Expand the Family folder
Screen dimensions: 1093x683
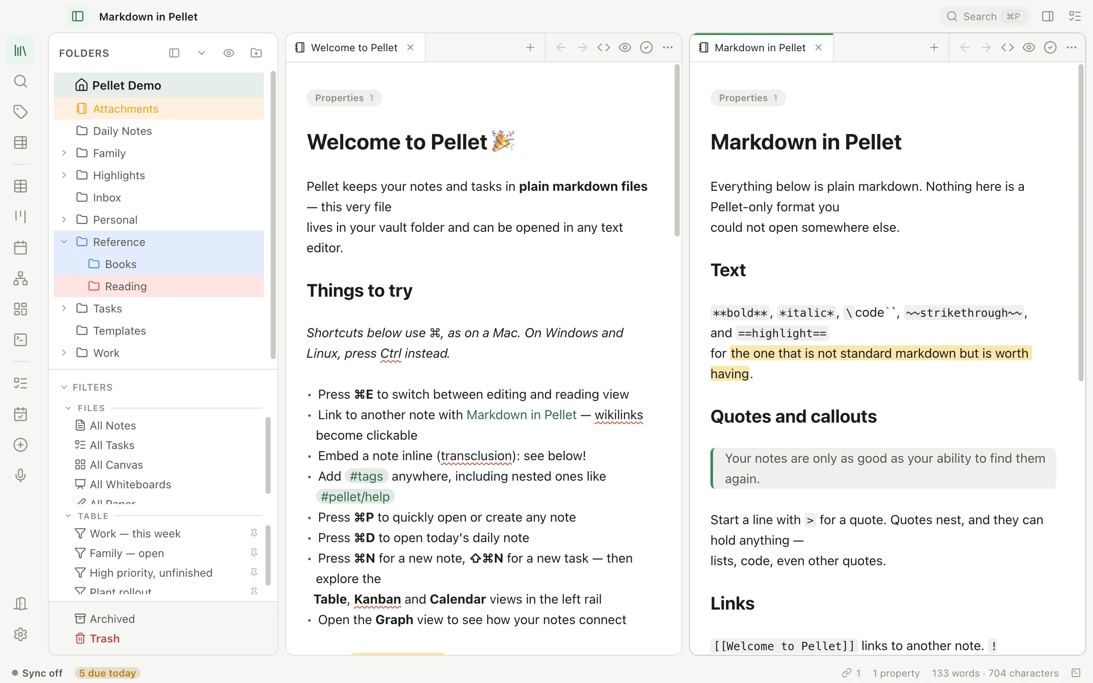(x=64, y=153)
